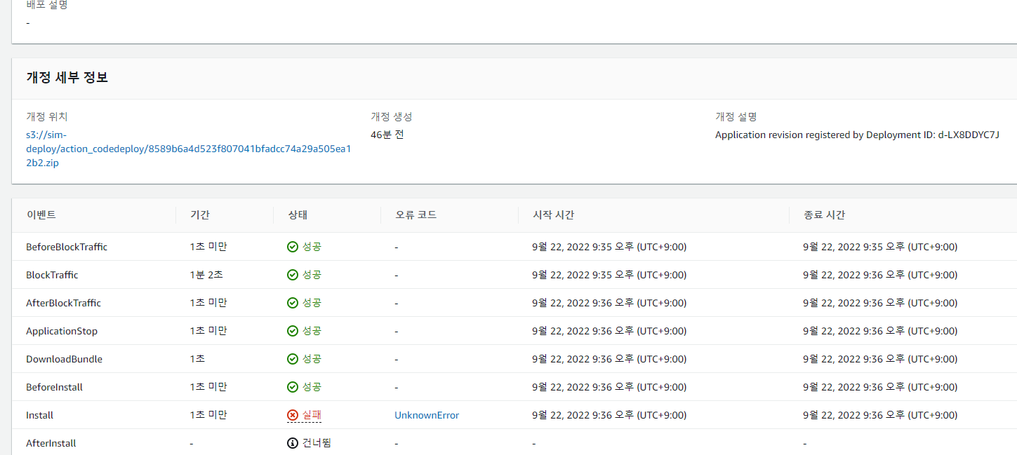The image size is (1017, 455).
Task: Click the green success icon for BeforeBlockTraffic
Action: coord(291,246)
